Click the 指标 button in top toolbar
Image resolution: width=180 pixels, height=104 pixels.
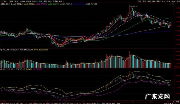pos(139,1)
